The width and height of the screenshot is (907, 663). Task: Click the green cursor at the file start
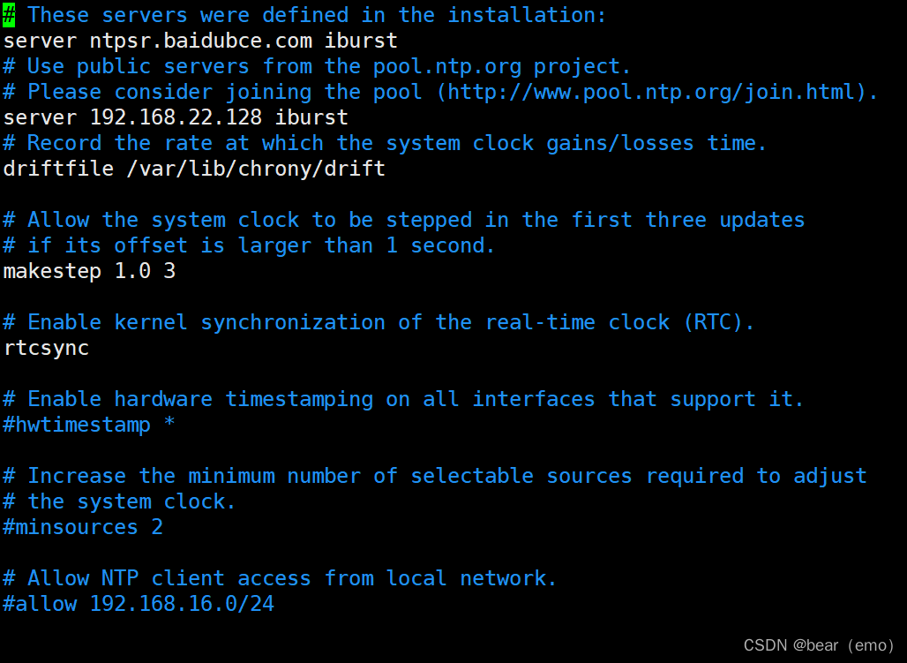point(9,15)
